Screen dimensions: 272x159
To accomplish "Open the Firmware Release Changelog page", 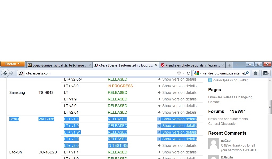I will [x=230, y=97].
